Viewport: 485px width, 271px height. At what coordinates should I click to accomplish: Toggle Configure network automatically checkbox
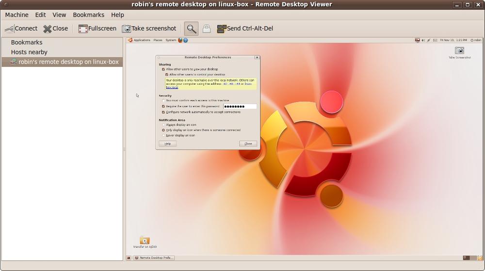pyautogui.click(x=163, y=112)
